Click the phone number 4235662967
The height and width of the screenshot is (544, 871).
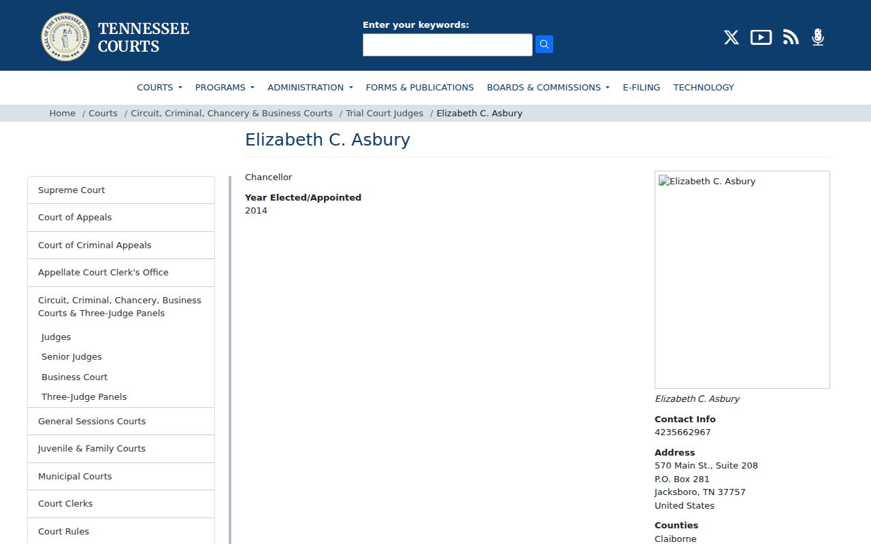click(683, 432)
